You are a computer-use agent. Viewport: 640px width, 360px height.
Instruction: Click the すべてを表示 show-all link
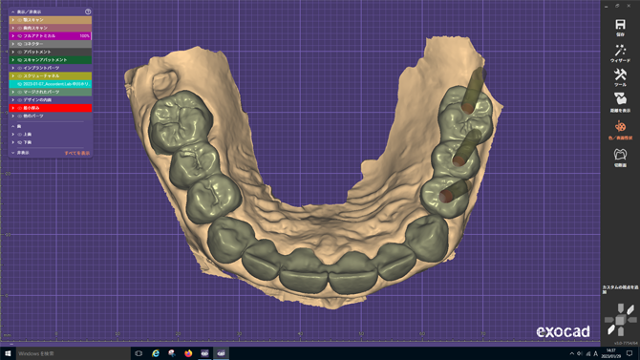pos(76,153)
